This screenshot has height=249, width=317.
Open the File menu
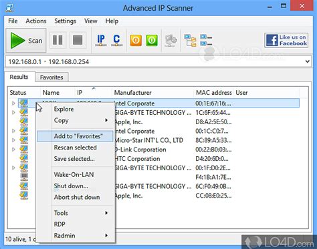13,21
